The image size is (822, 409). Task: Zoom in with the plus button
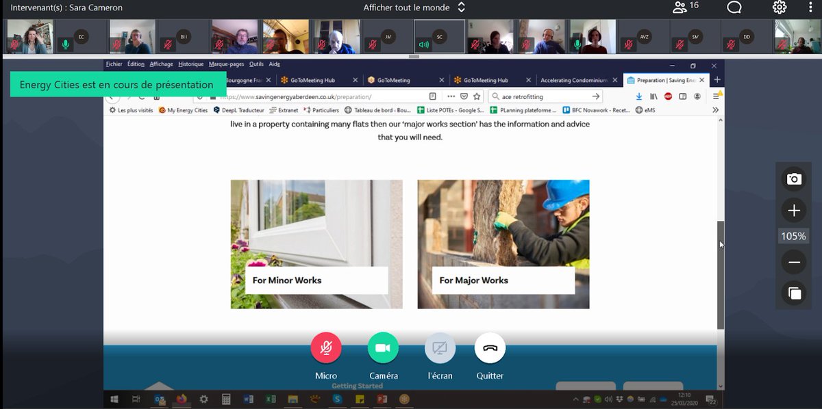(x=794, y=211)
